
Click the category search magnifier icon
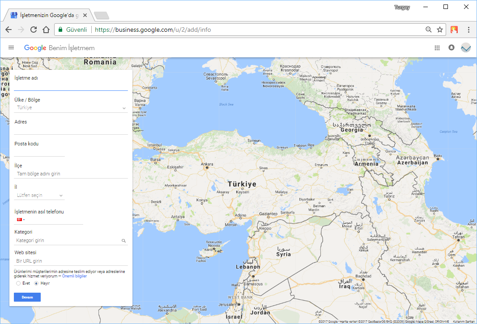124,241
